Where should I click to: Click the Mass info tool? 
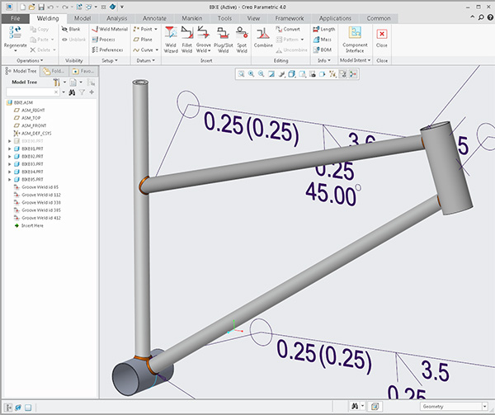[x=325, y=39]
